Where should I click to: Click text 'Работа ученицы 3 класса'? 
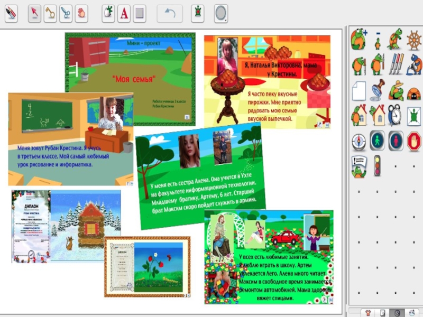coord(169,101)
